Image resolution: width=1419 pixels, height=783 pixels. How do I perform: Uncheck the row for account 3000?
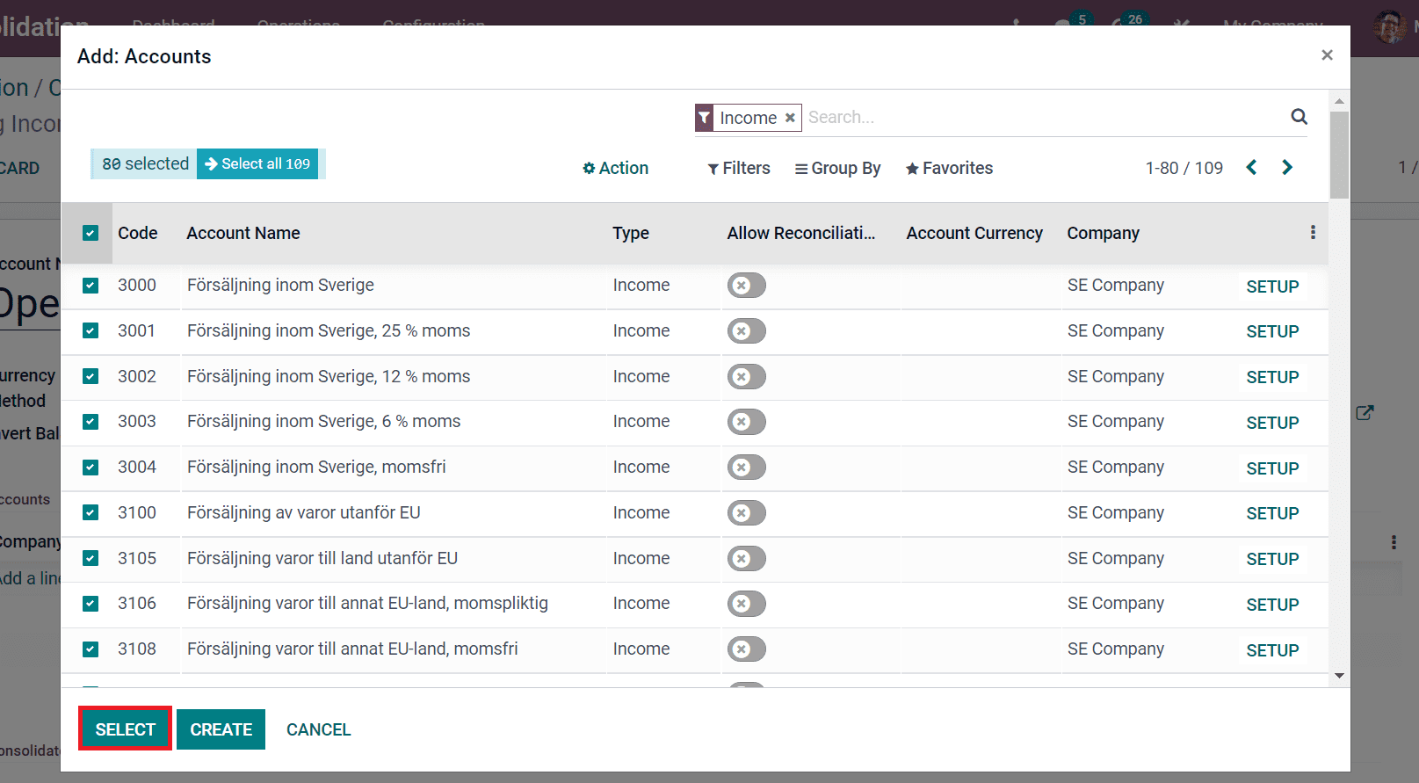point(90,286)
